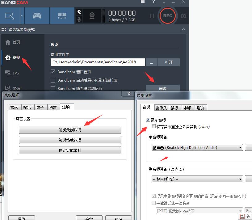Disable the 录制音频 audio recording checkbox

click(x=148, y=120)
